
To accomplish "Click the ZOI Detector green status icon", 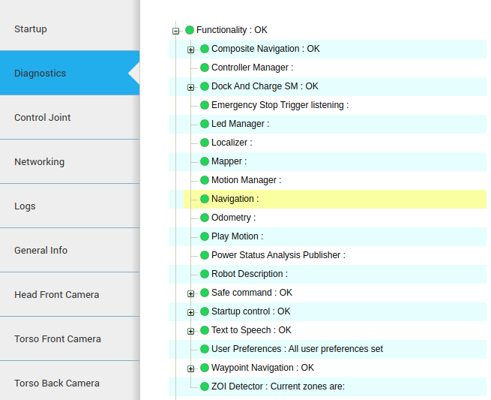I will [x=205, y=386].
